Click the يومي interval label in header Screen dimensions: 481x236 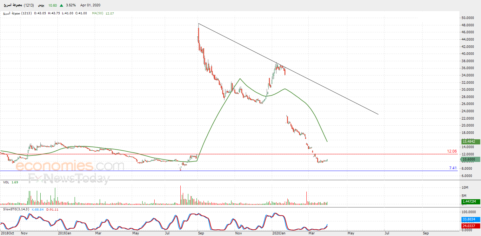[x=41, y=5]
